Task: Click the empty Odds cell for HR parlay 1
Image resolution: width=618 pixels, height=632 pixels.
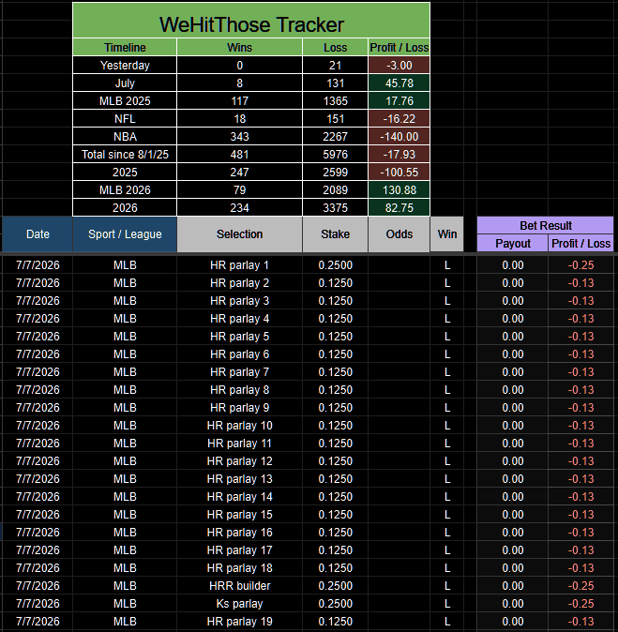Action: click(399, 265)
